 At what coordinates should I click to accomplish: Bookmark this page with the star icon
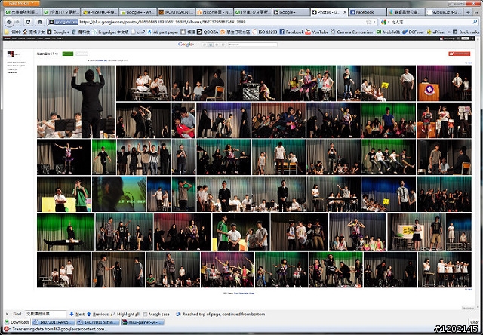click(368, 22)
